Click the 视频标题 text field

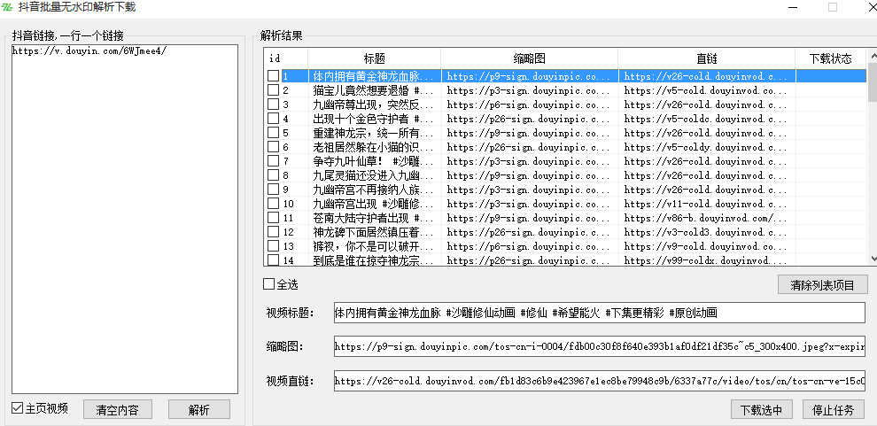pyautogui.click(x=599, y=313)
